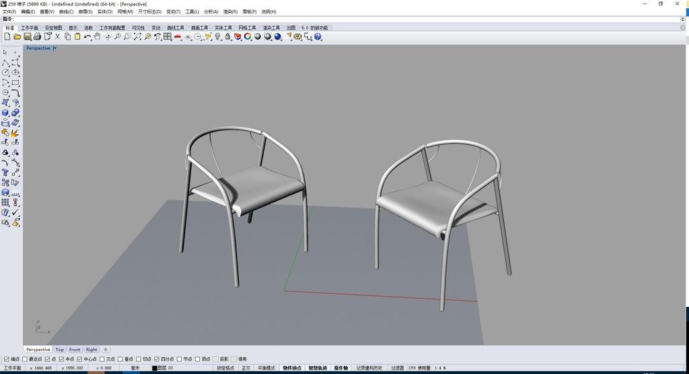
Task: Click into the 指令 command input field
Action: (347, 19)
